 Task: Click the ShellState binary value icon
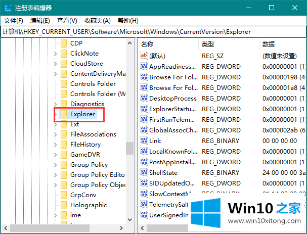pos(144,172)
